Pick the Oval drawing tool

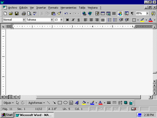pos(65,103)
